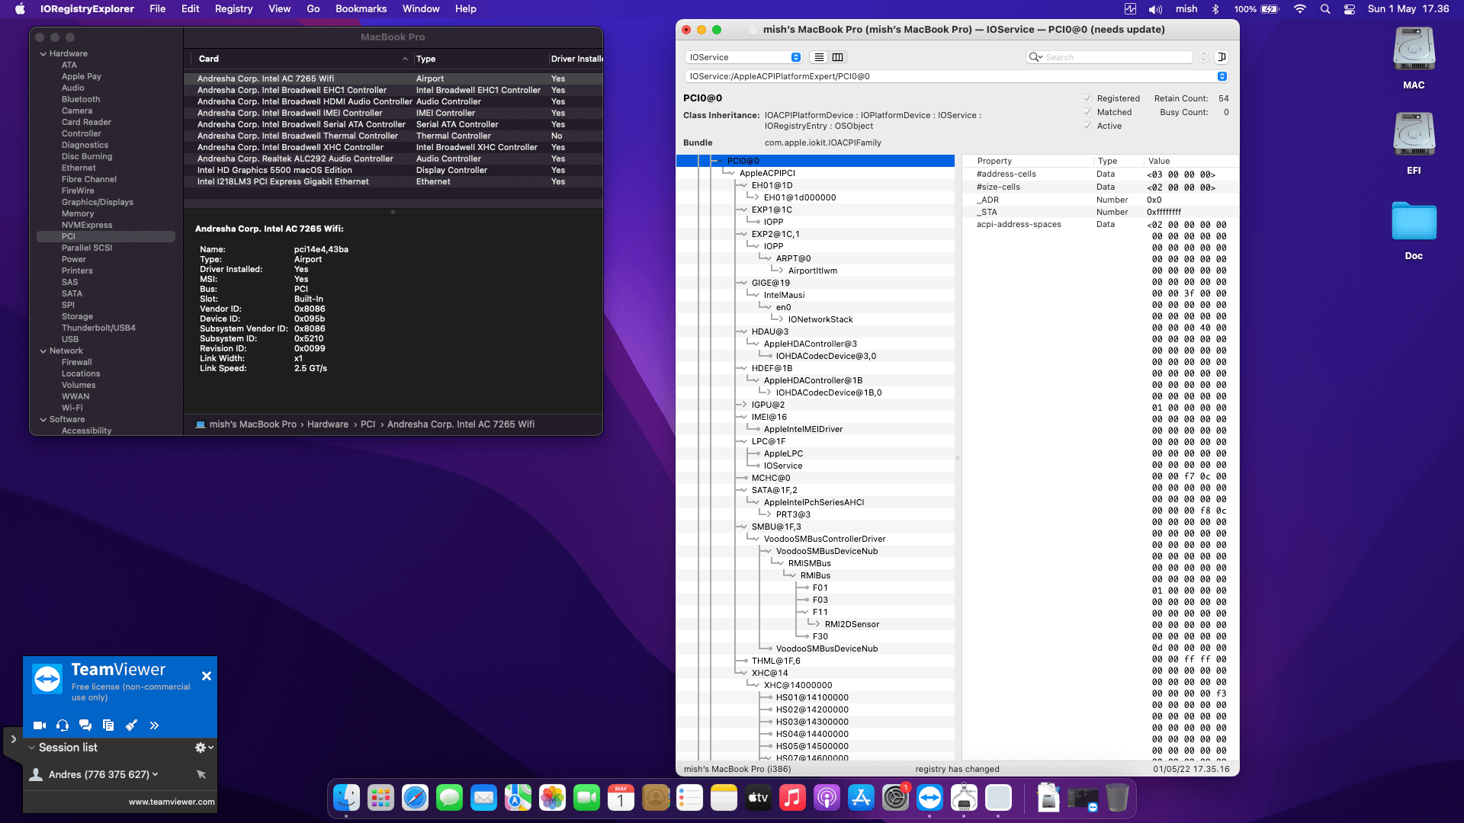This screenshot has height=823, width=1464.
Task: Open Control Center from the menu bar
Action: [1350, 9]
